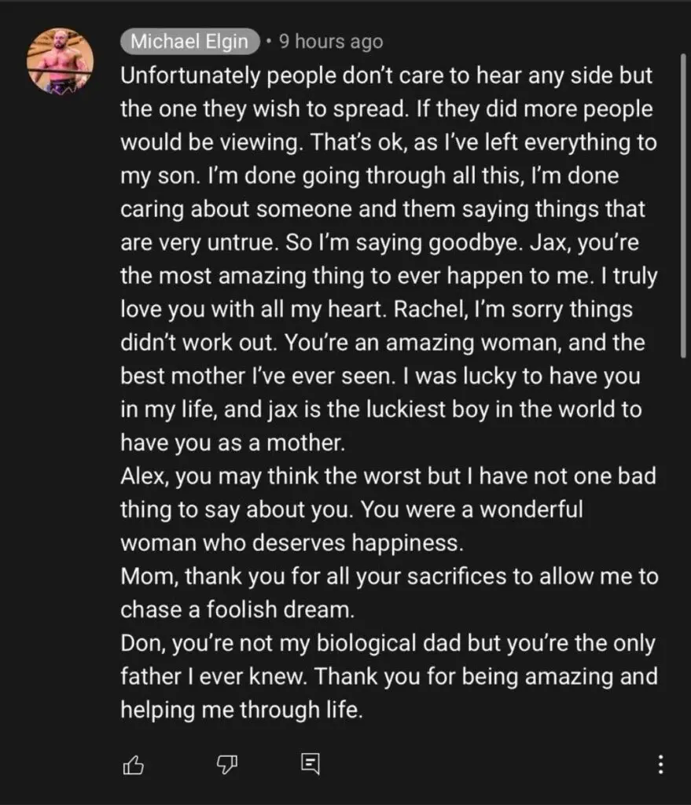Click the line starting "best mother I've ever"
Viewport: 691px width, 805px height.
380,376
